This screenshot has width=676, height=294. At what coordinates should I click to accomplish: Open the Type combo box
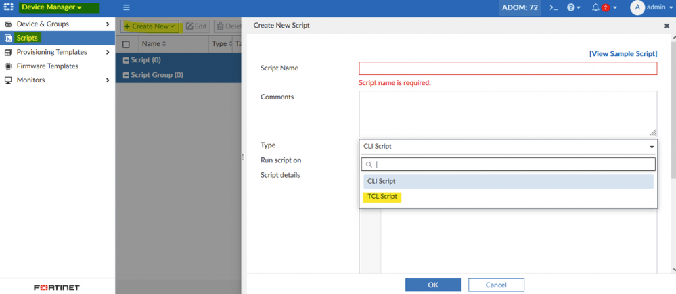508,147
